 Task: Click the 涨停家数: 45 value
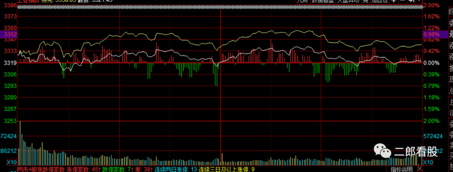[84, 169]
